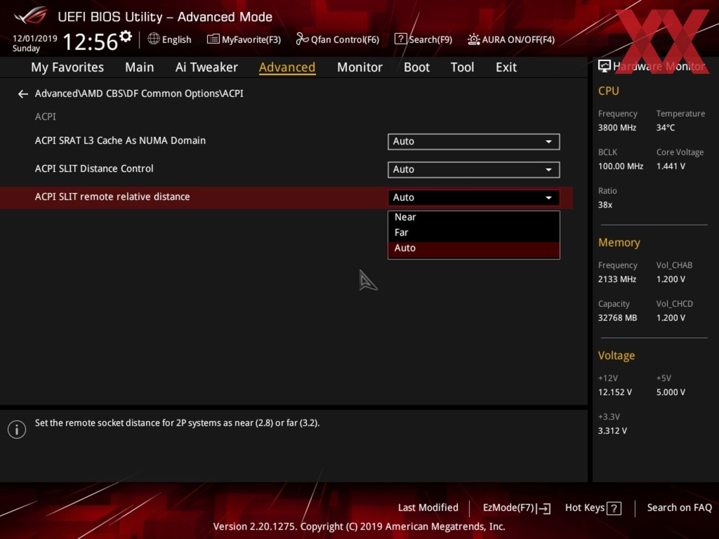
Task: Click Last Modified button
Action: pyautogui.click(x=428, y=508)
